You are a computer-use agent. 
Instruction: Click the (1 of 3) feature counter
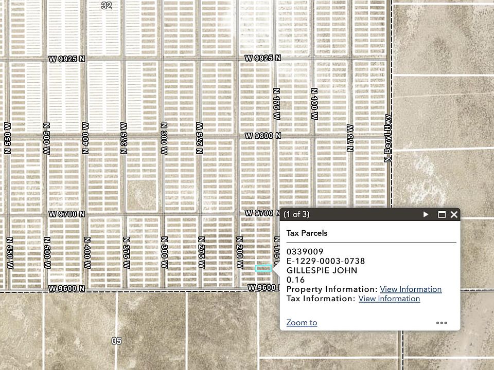296,215
